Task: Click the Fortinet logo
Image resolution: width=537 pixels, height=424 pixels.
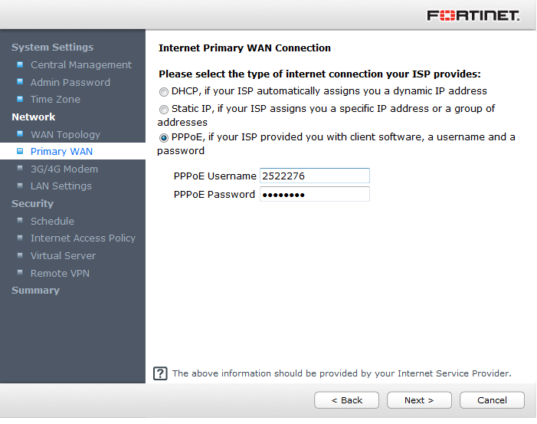Action: click(473, 15)
